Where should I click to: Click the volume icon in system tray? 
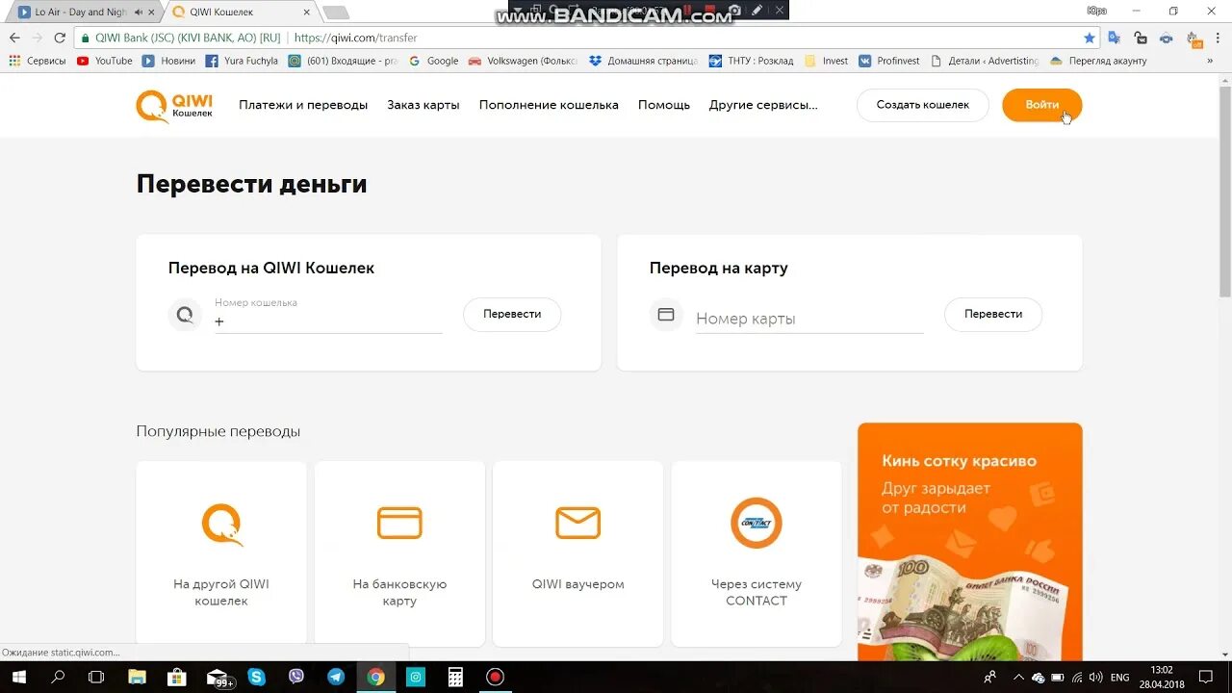tap(1096, 677)
